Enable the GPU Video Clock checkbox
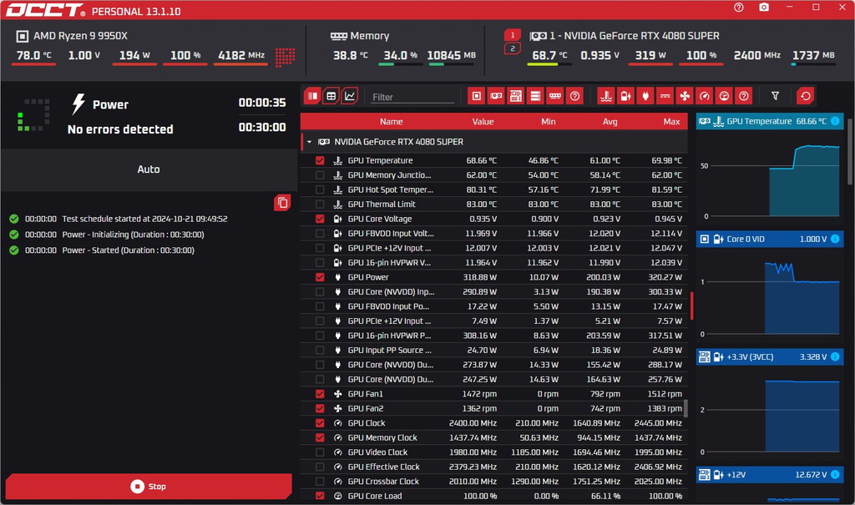 320,452
